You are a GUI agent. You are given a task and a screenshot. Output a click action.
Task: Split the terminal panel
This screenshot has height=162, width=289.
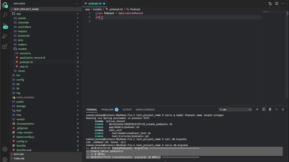click(264, 109)
